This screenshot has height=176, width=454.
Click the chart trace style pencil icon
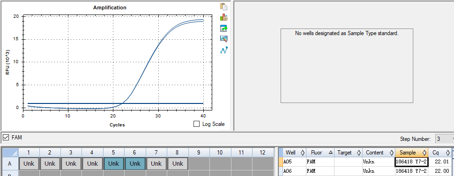(223, 39)
